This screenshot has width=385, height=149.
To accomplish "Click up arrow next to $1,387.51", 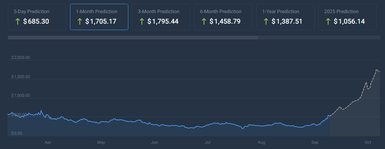I will [x=266, y=21].
